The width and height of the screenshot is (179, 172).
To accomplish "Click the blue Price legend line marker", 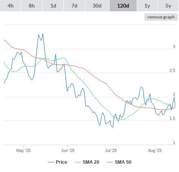I will point(51,162).
